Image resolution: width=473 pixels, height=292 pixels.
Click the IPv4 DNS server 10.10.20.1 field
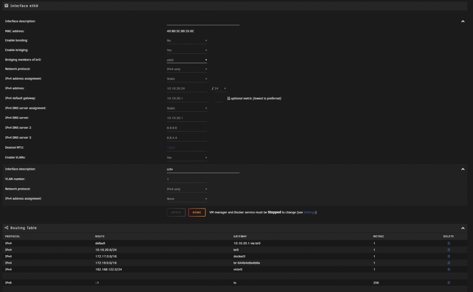(187, 118)
